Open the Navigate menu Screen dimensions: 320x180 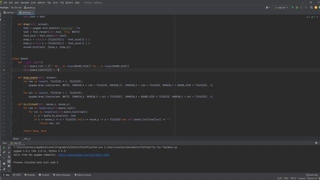(x=25, y=2)
